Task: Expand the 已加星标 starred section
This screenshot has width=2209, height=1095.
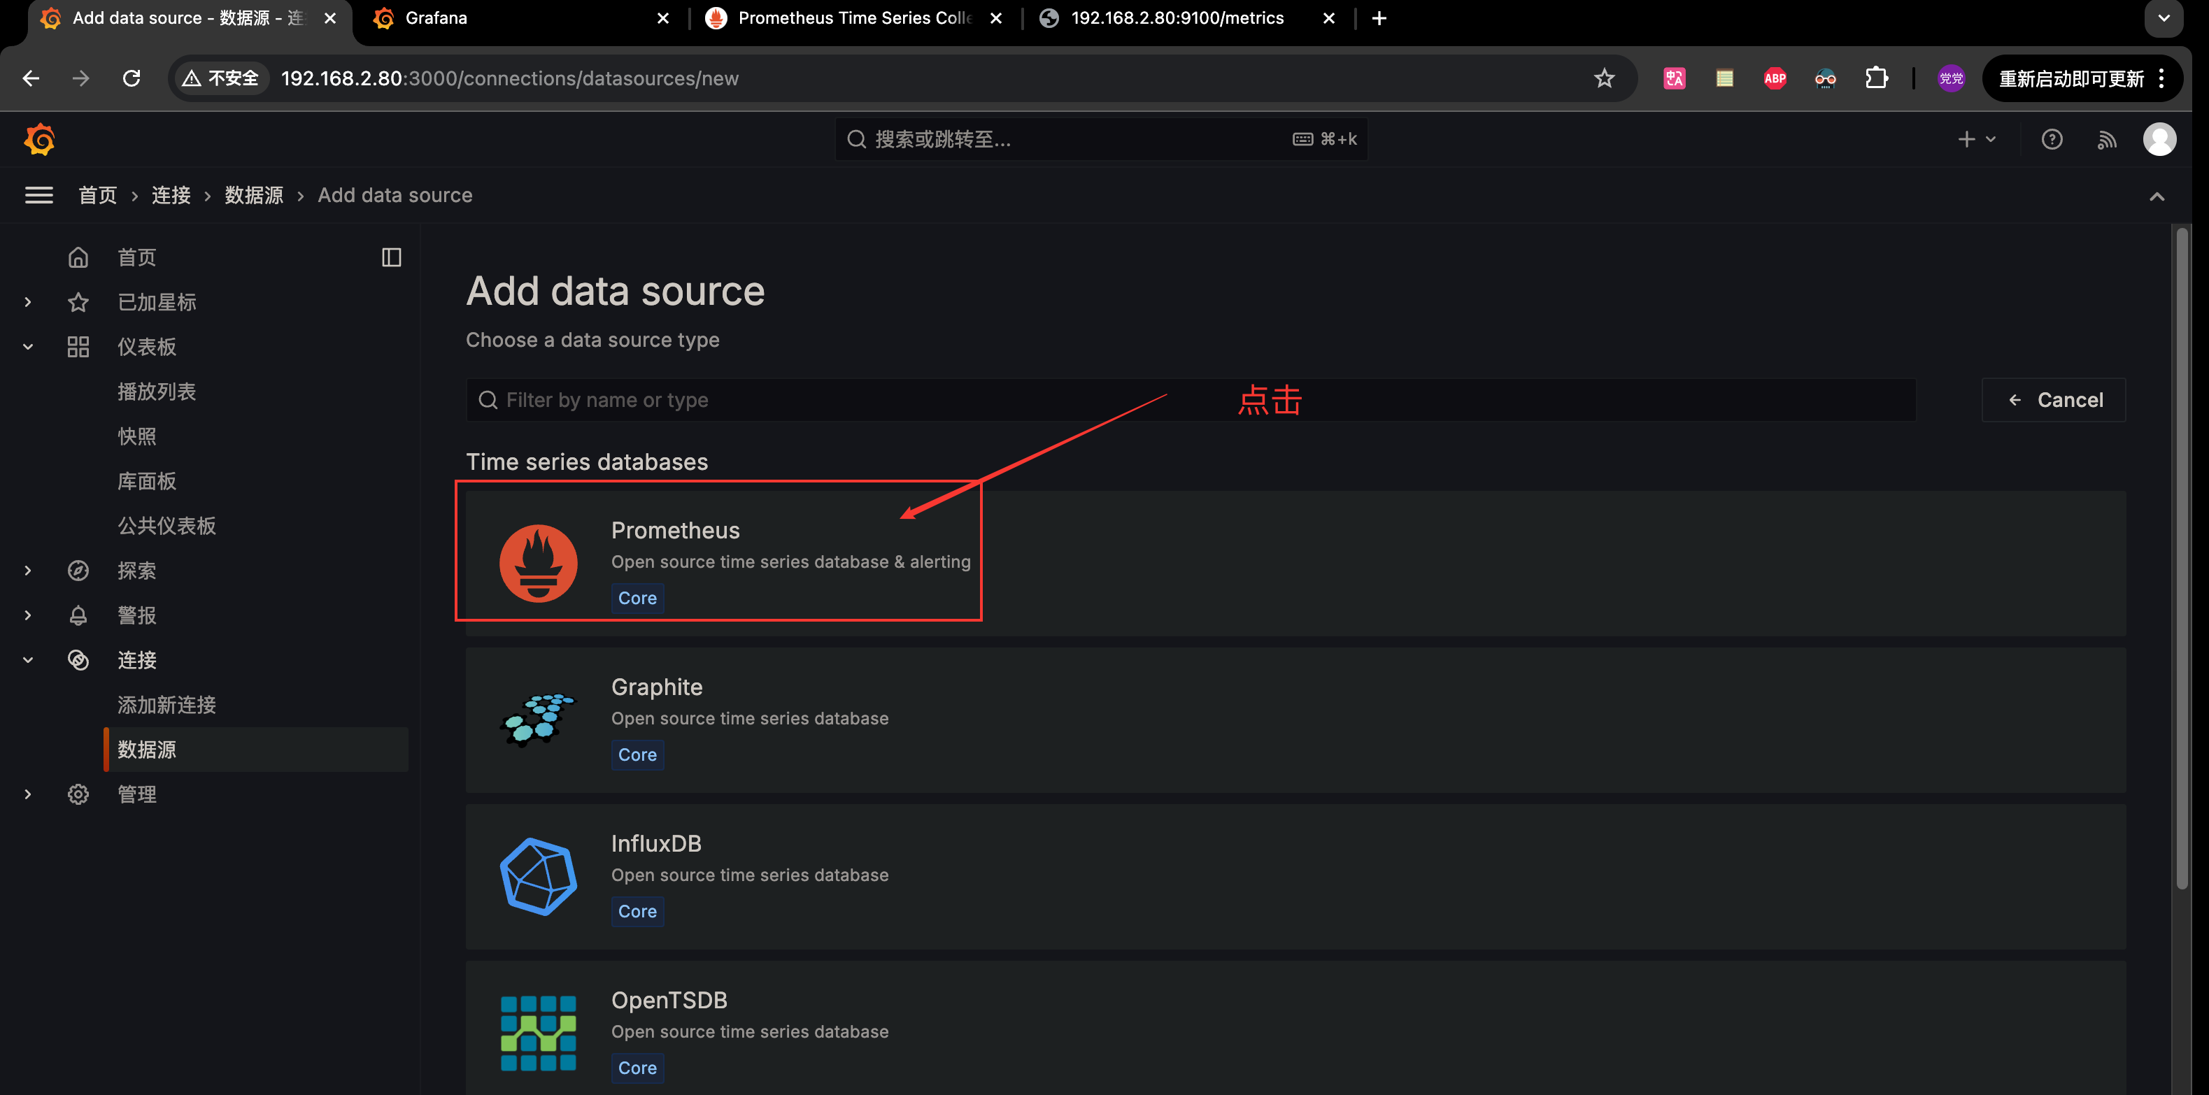Action: click(x=27, y=302)
